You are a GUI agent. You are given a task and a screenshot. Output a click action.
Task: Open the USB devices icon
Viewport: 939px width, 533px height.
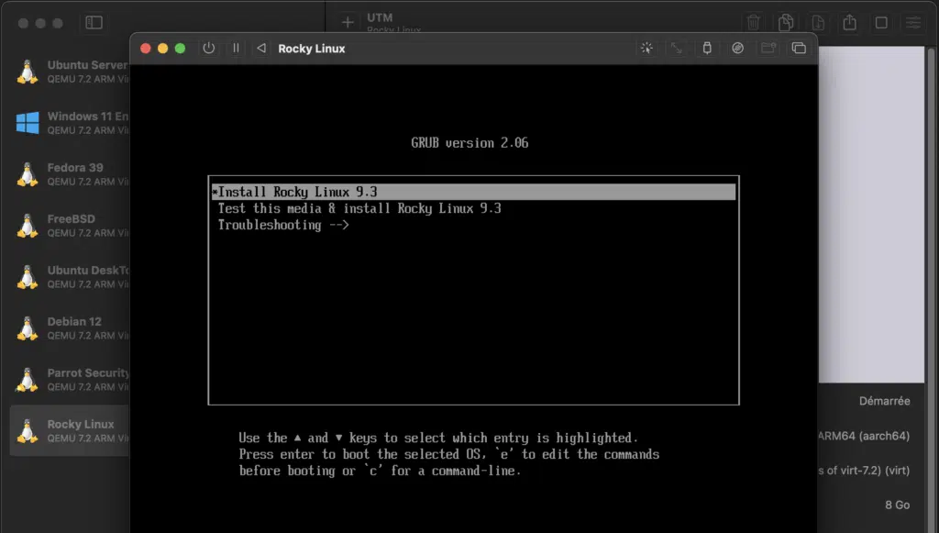707,48
